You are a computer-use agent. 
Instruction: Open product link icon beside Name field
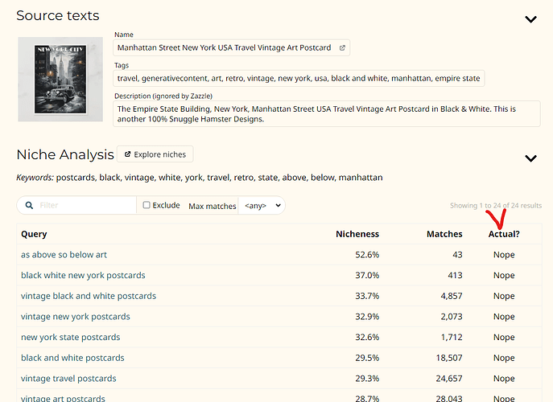pos(342,48)
